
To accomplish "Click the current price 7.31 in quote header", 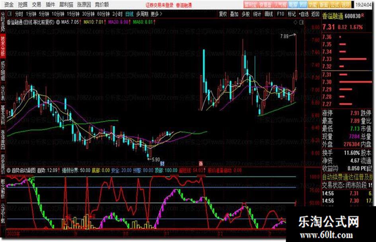I will [x=329, y=27].
